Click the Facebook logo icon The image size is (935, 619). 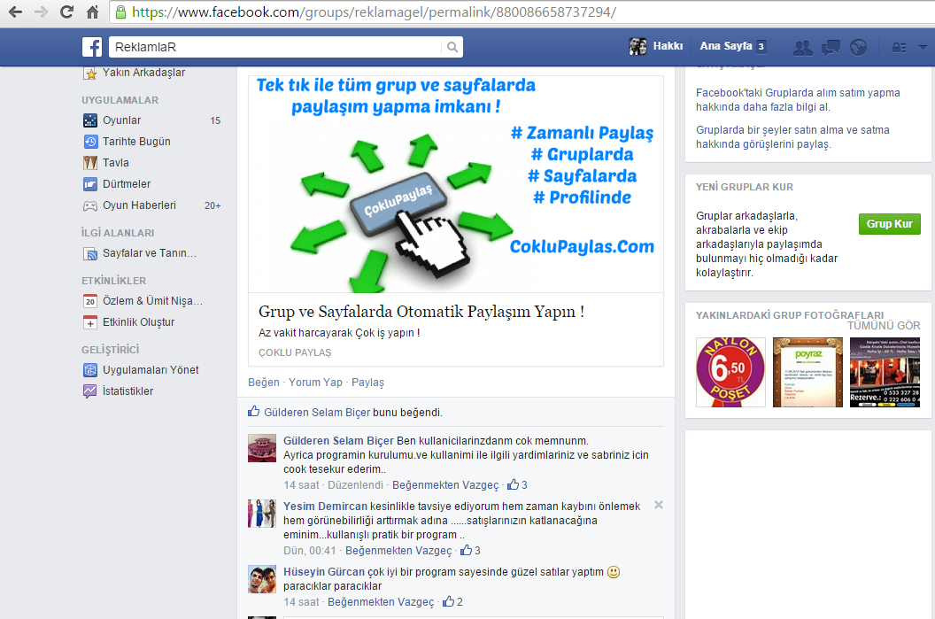tap(92, 47)
